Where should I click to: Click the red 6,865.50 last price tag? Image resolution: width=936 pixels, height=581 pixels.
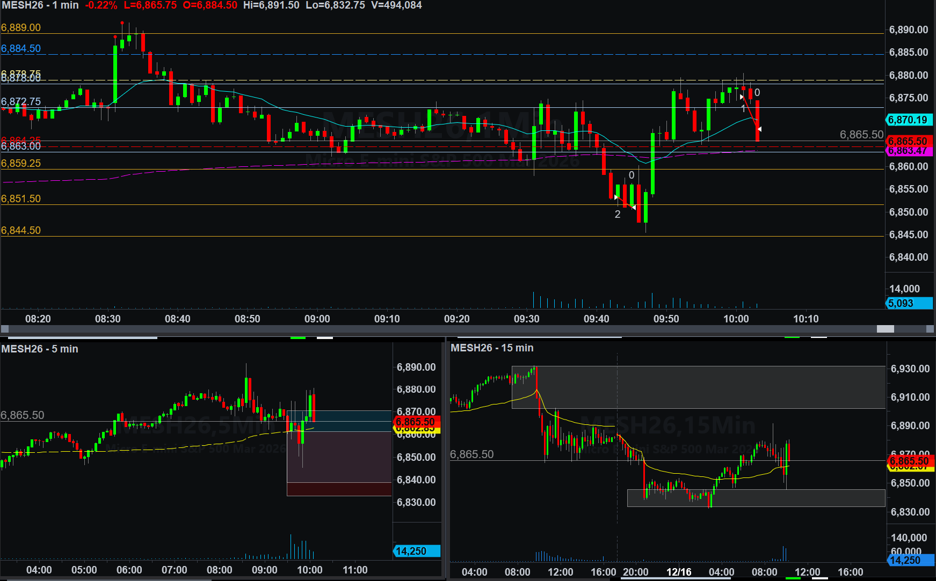click(910, 141)
